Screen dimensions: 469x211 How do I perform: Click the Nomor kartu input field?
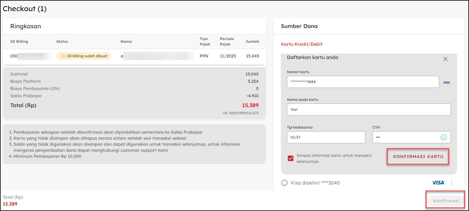tap(363, 82)
